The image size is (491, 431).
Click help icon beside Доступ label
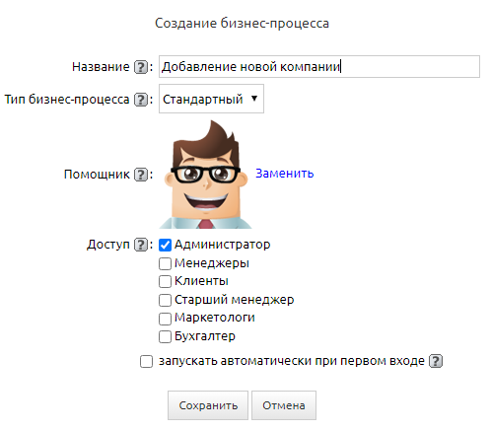(141, 245)
